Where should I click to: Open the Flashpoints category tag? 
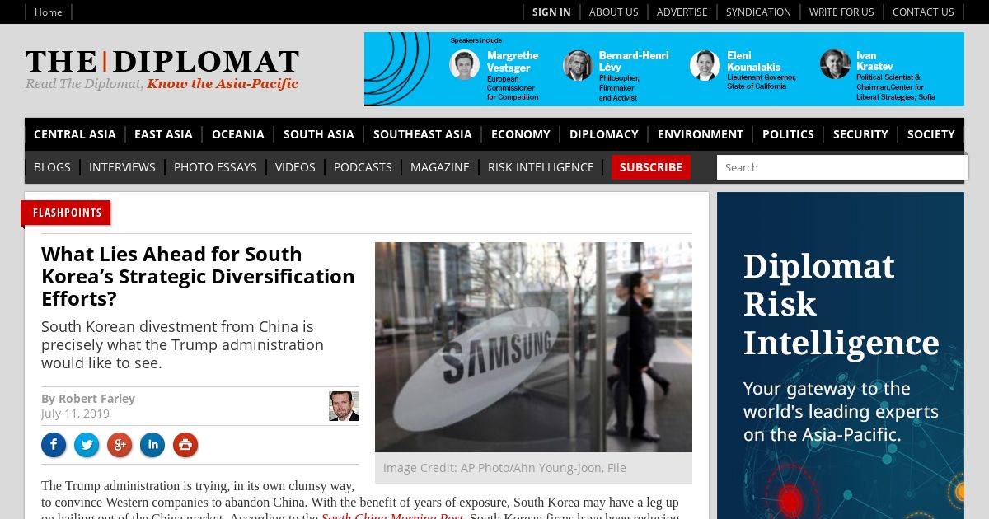(x=68, y=213)
